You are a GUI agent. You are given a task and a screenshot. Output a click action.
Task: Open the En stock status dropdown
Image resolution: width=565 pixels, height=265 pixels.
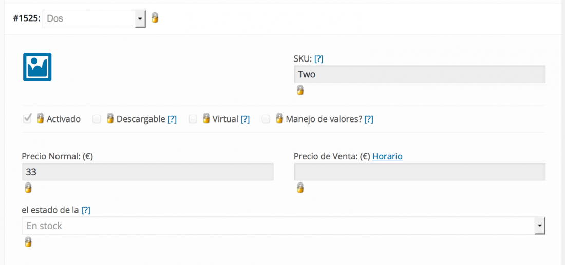[x=283, y=226]
